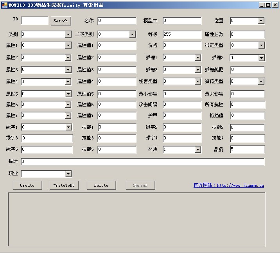Click the 等级 field containing 255

[x=182, y=34]
